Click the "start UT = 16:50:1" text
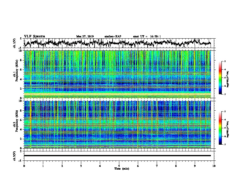 pos(147,36)
